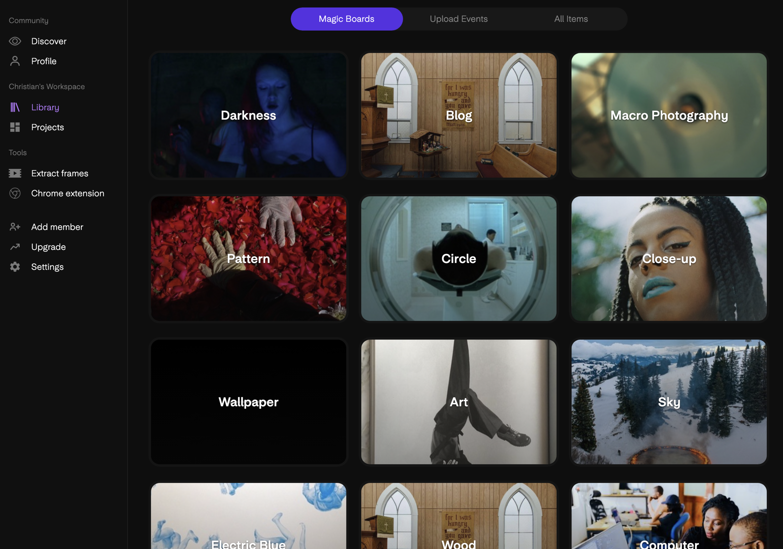The width and height of the screenshot is (783, 549).
Task: Click the Projects sidebar link
Action: [47, 127]
